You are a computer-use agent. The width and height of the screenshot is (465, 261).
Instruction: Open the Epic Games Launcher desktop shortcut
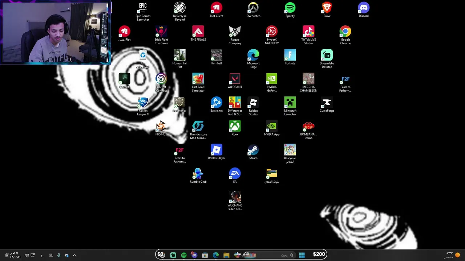tap(143, 12)
